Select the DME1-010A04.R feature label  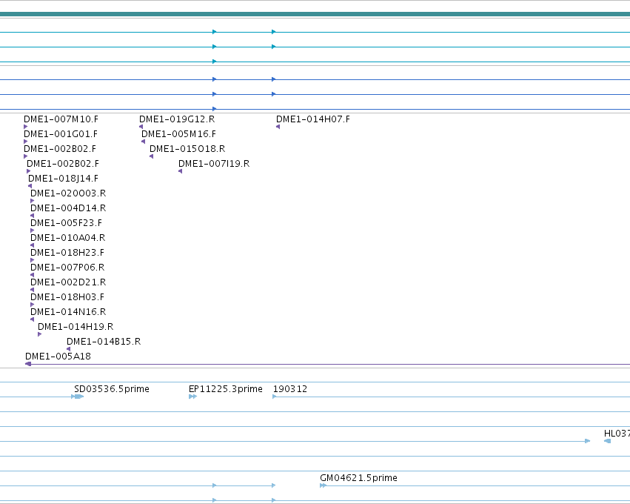[68, 238]
